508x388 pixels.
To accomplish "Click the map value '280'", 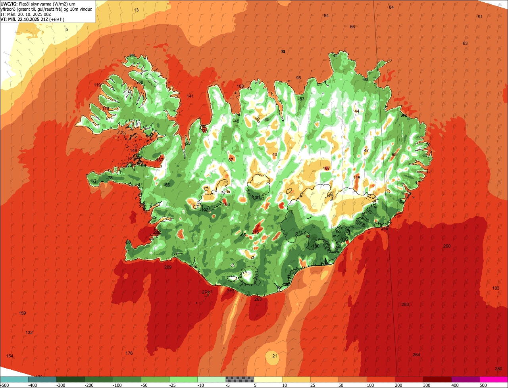I will tap(498, 369).
